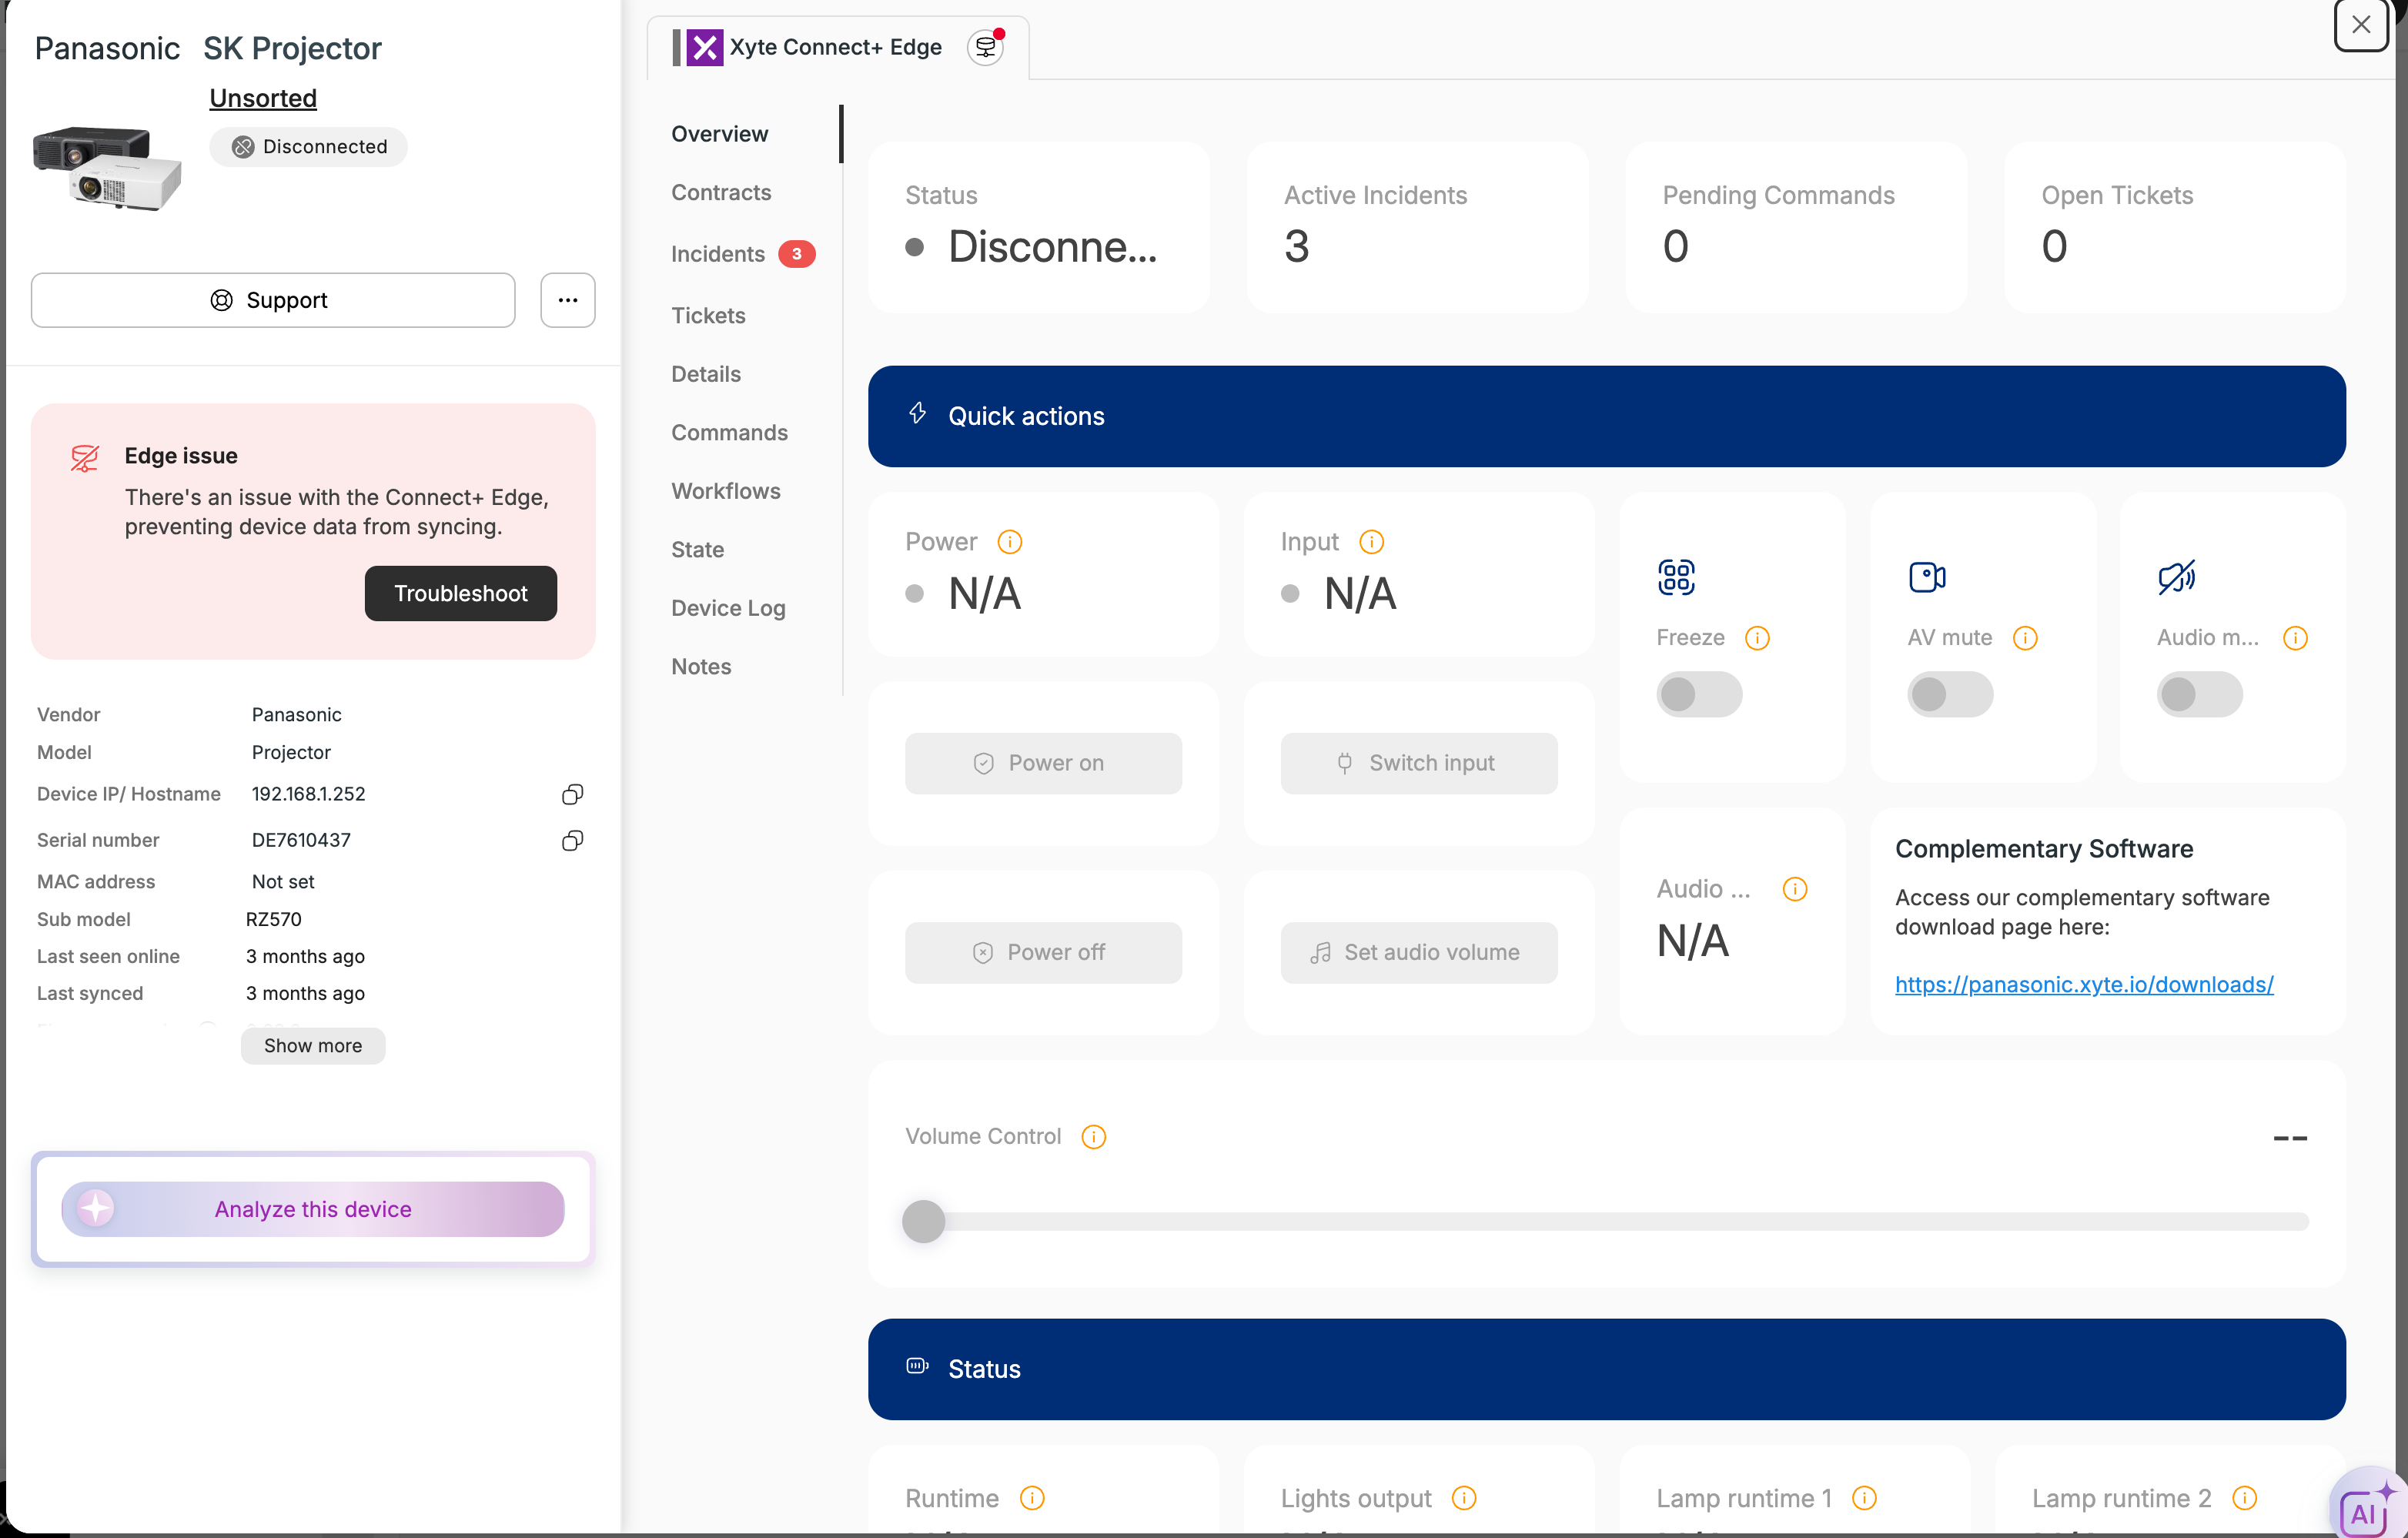Show info icon next to Audio mute
The height and width of the screenshot is (1538, 2408).
click(2295, 638)
